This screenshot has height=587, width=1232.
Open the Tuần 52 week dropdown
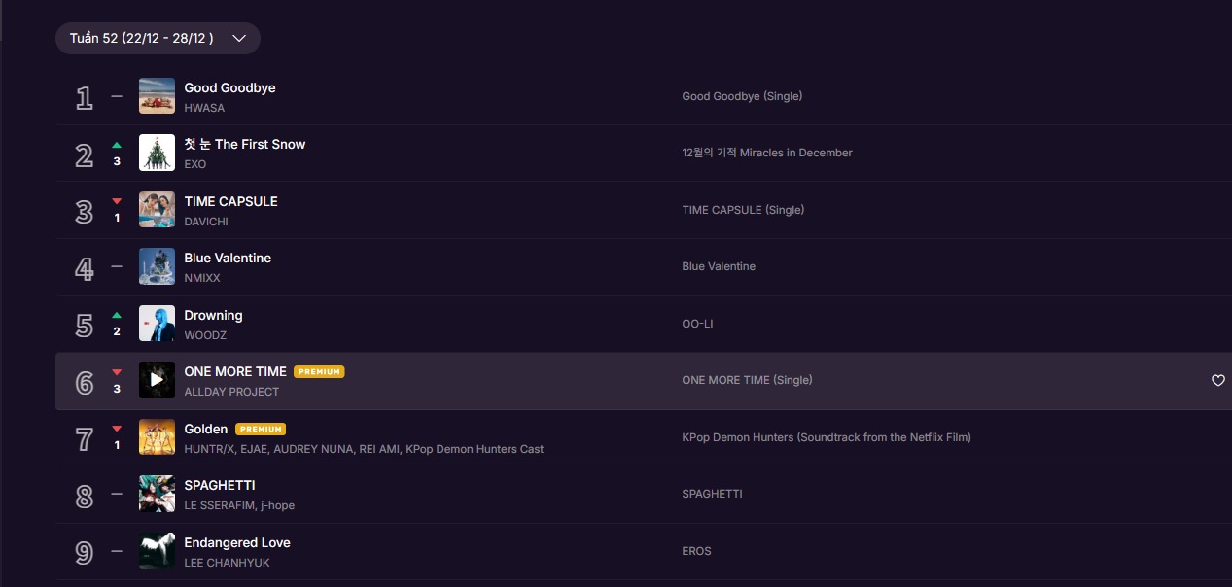158,38
